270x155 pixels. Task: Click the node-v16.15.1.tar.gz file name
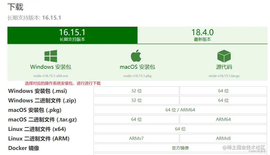point(224,76)
